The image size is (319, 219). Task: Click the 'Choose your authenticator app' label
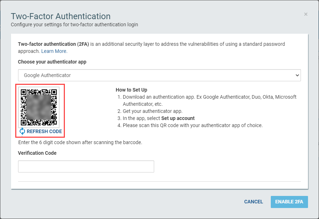click(52, 62)
